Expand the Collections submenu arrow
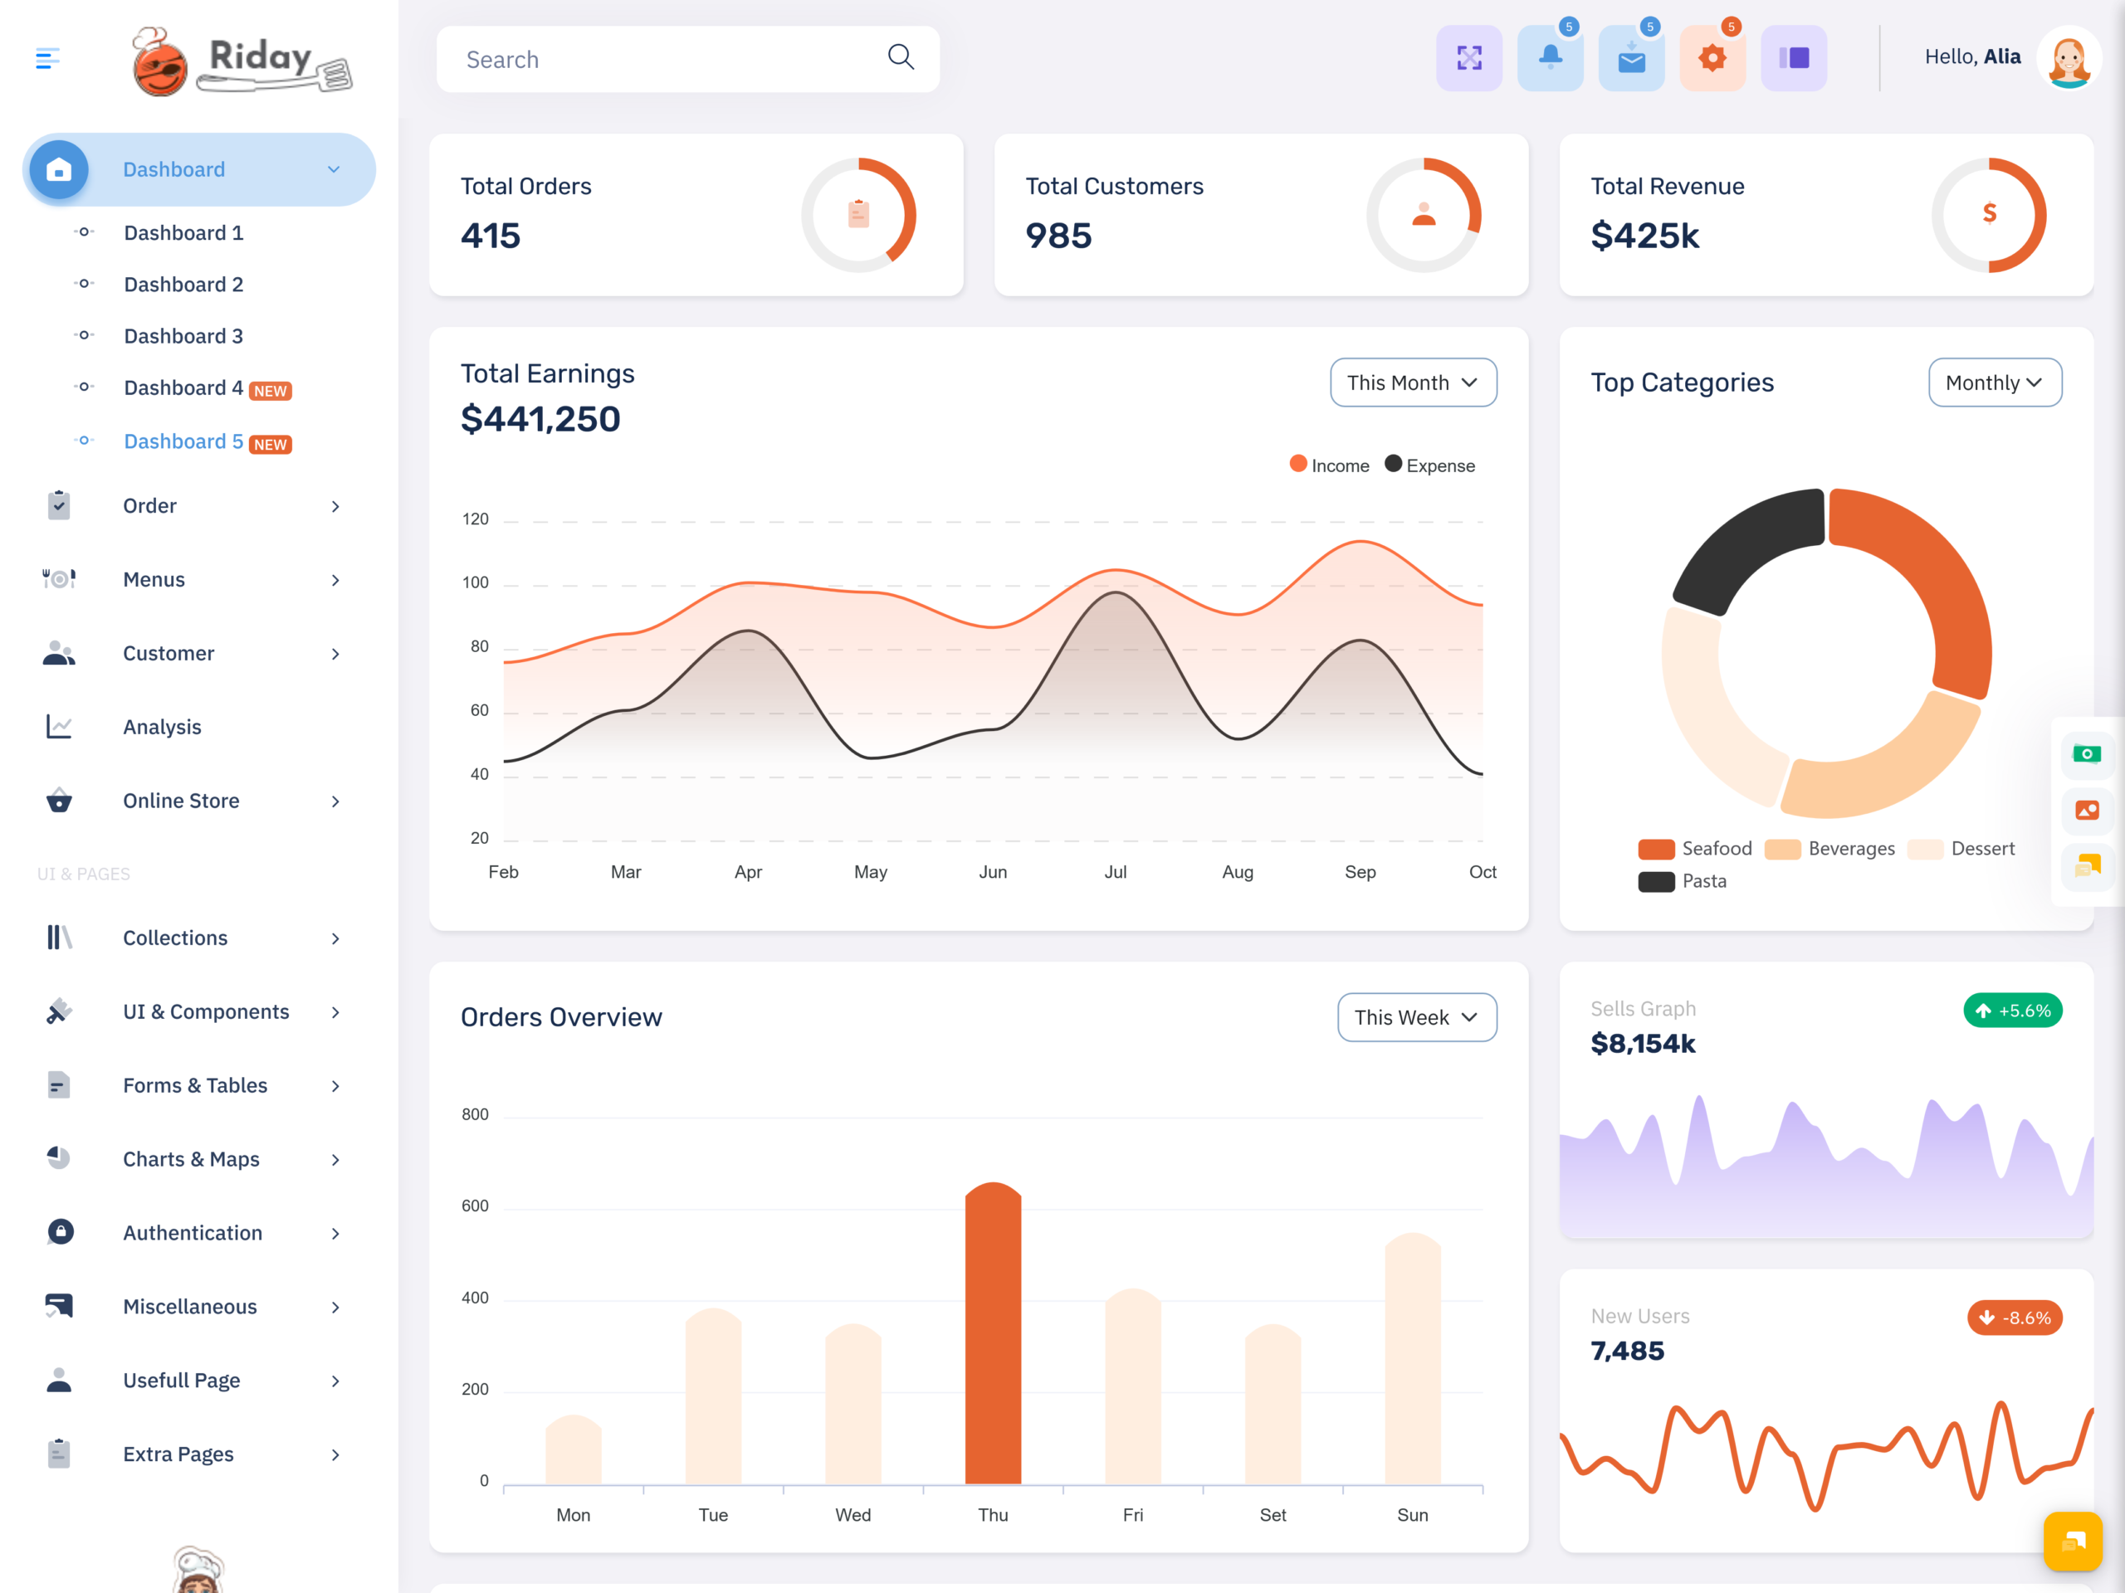The height and width of the screenshot is (1593, 2125). coord(335,938)
